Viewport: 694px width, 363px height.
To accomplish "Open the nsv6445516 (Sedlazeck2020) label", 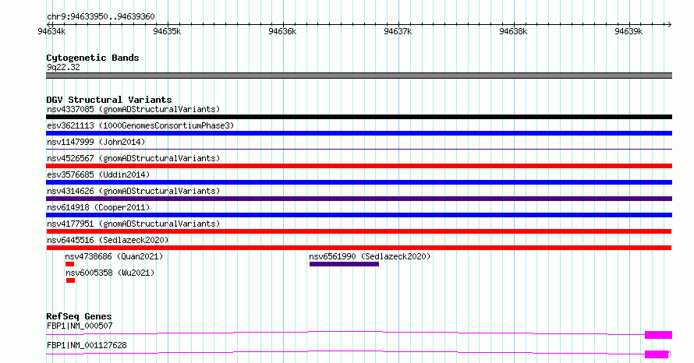I will tap(108, 240).
